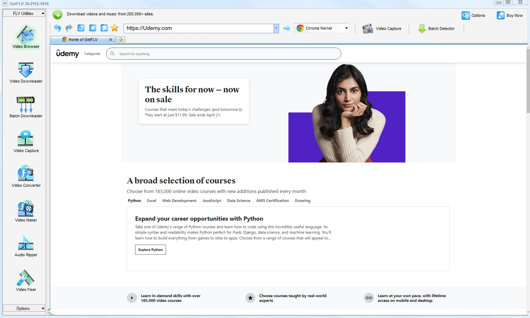Click the Search for anything field
The width and height of the screenshot is (530, 318).
point(223,54)
